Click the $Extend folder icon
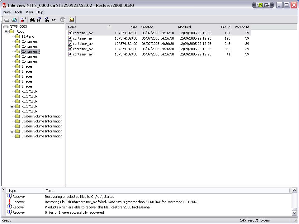299x224 pixels. point(17,36)
